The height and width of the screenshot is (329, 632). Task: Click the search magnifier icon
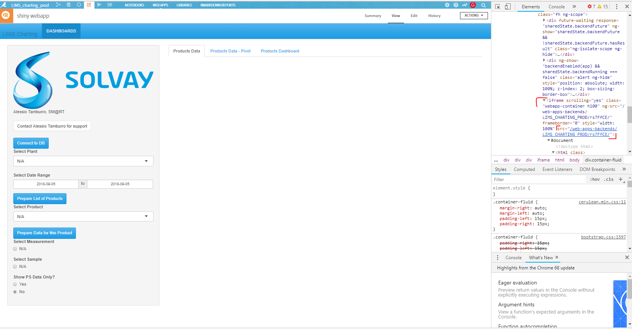[x=483, y=5]
